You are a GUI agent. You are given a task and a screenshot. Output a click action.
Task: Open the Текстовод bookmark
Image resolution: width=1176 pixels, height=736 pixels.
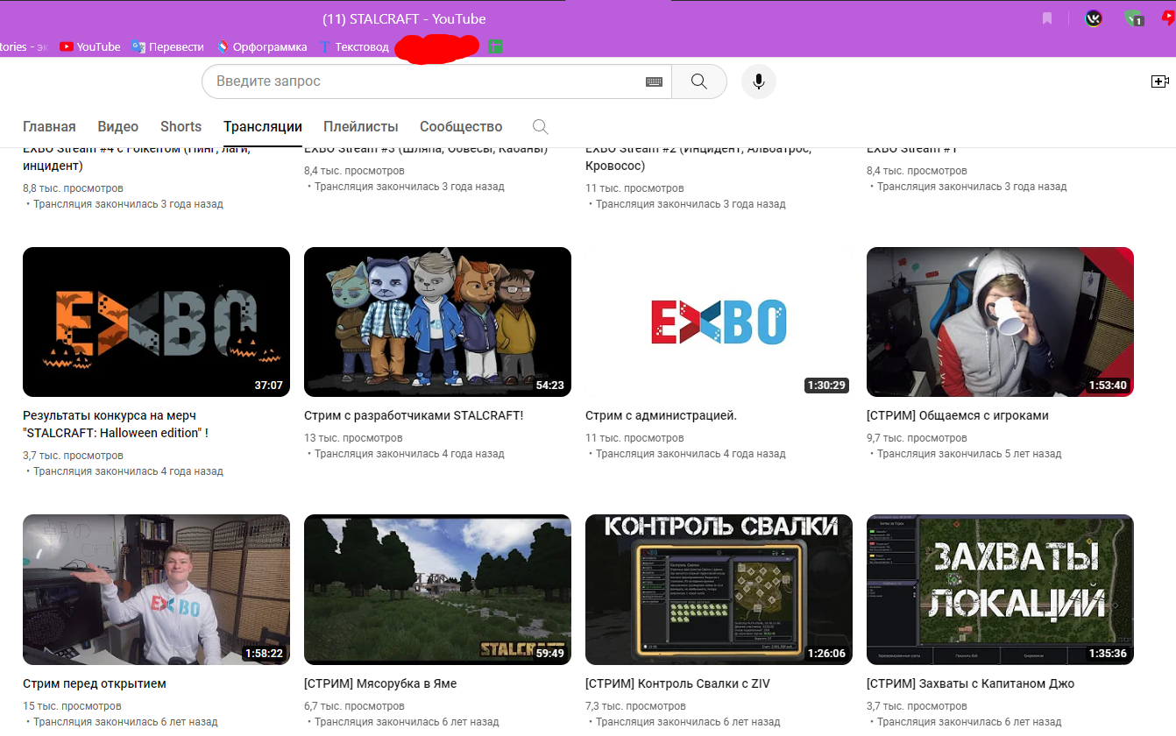coord(354,46)
